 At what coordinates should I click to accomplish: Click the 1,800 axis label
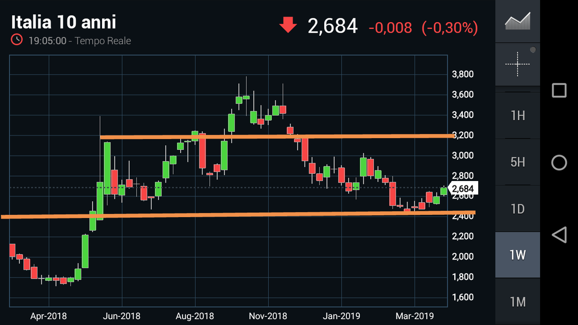pyautogui.click(x=462, y=277)
